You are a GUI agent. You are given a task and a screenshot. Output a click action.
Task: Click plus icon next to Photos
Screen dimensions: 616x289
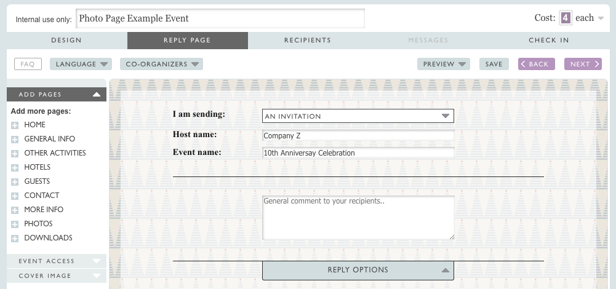point(15,224)
